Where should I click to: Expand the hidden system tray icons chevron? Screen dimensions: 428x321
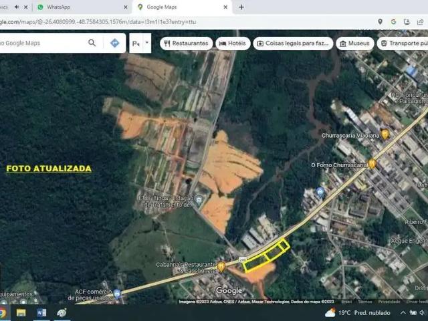(403, 313)
